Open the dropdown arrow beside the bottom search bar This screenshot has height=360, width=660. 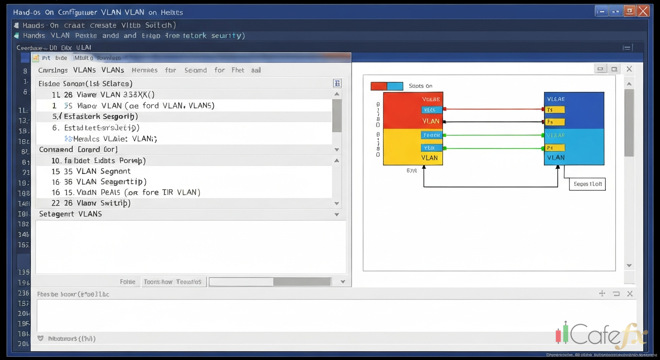[342, 282]
